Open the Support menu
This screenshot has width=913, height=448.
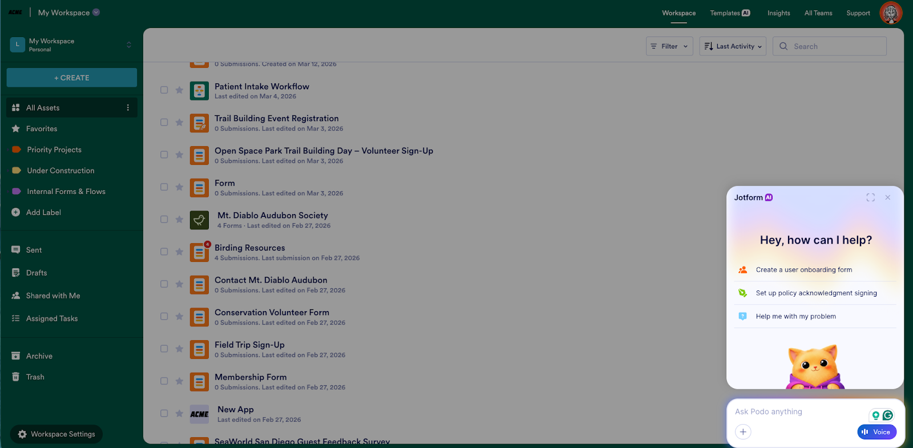pos(858,13)
